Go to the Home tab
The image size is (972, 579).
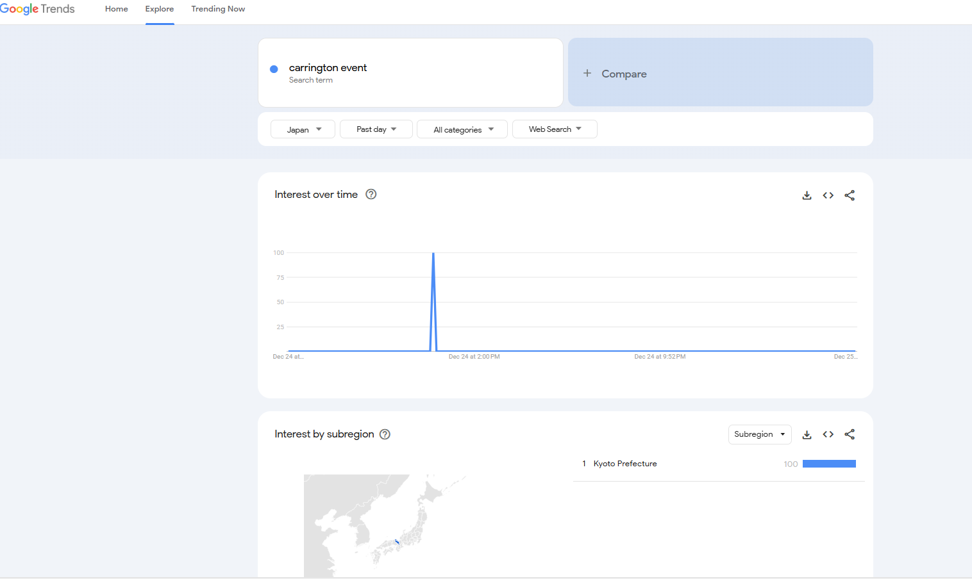pos(117,9)
